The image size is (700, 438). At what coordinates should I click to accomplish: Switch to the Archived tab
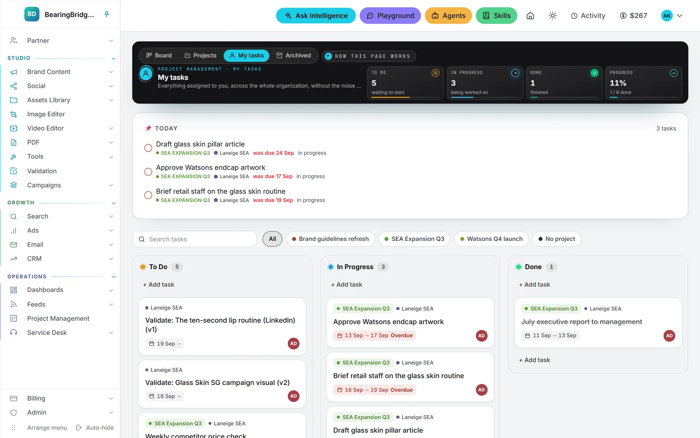[293, 56]
